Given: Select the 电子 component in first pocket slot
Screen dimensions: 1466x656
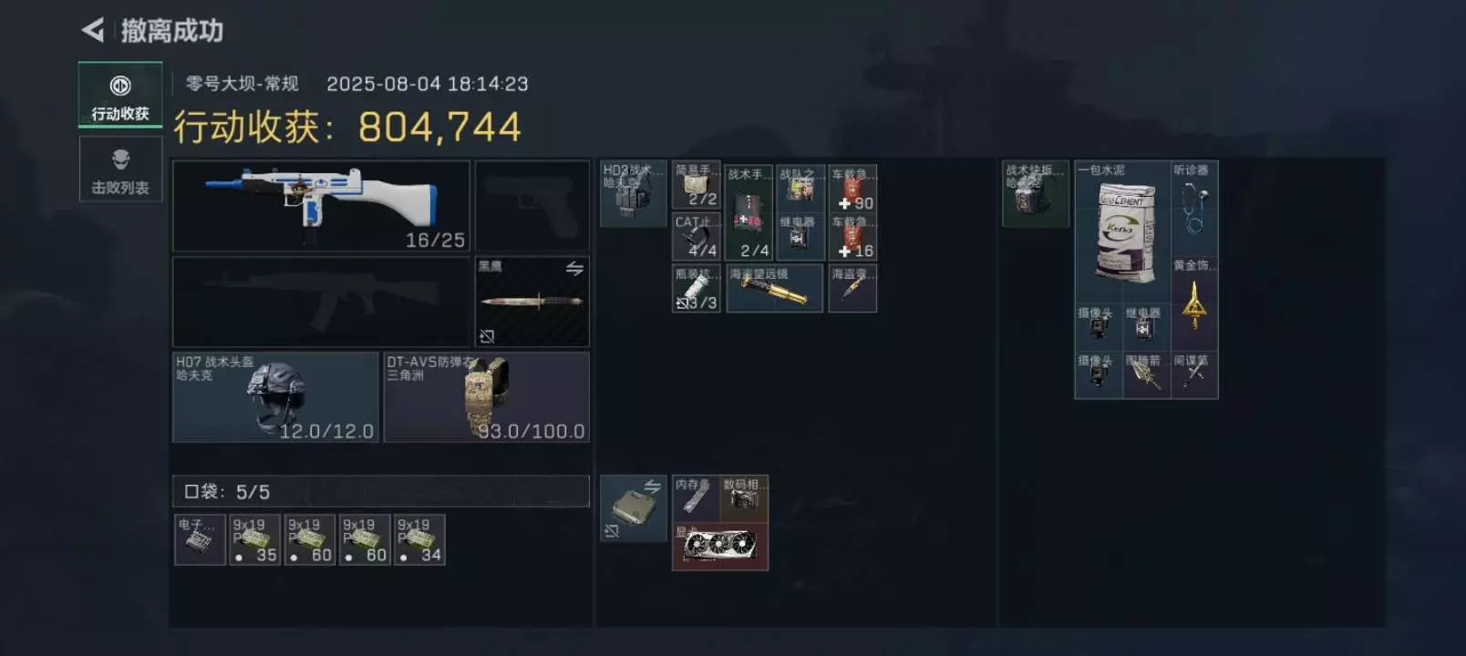Looking at the screenshot, I should (200, 539).
